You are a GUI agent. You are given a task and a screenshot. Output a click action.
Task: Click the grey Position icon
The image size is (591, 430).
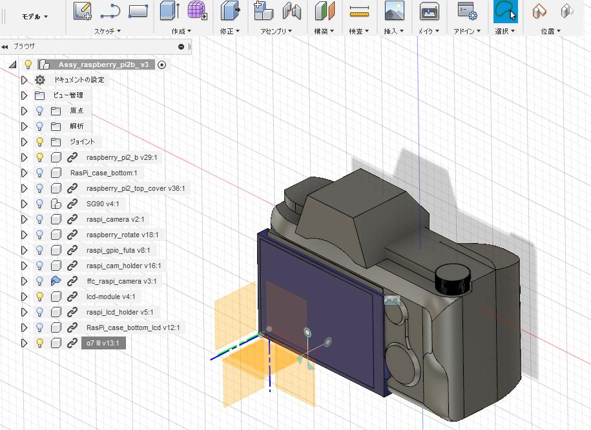[567, 11]
